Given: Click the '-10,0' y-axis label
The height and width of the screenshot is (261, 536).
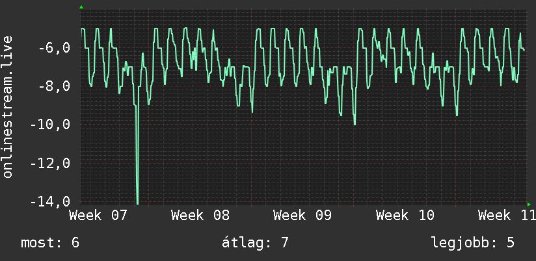Looking at the screenshot, I should tap(50, 125).
